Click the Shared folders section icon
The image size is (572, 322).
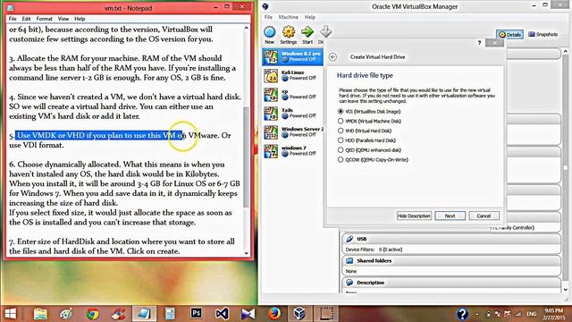pyautogui.click(x=349, y=260)
